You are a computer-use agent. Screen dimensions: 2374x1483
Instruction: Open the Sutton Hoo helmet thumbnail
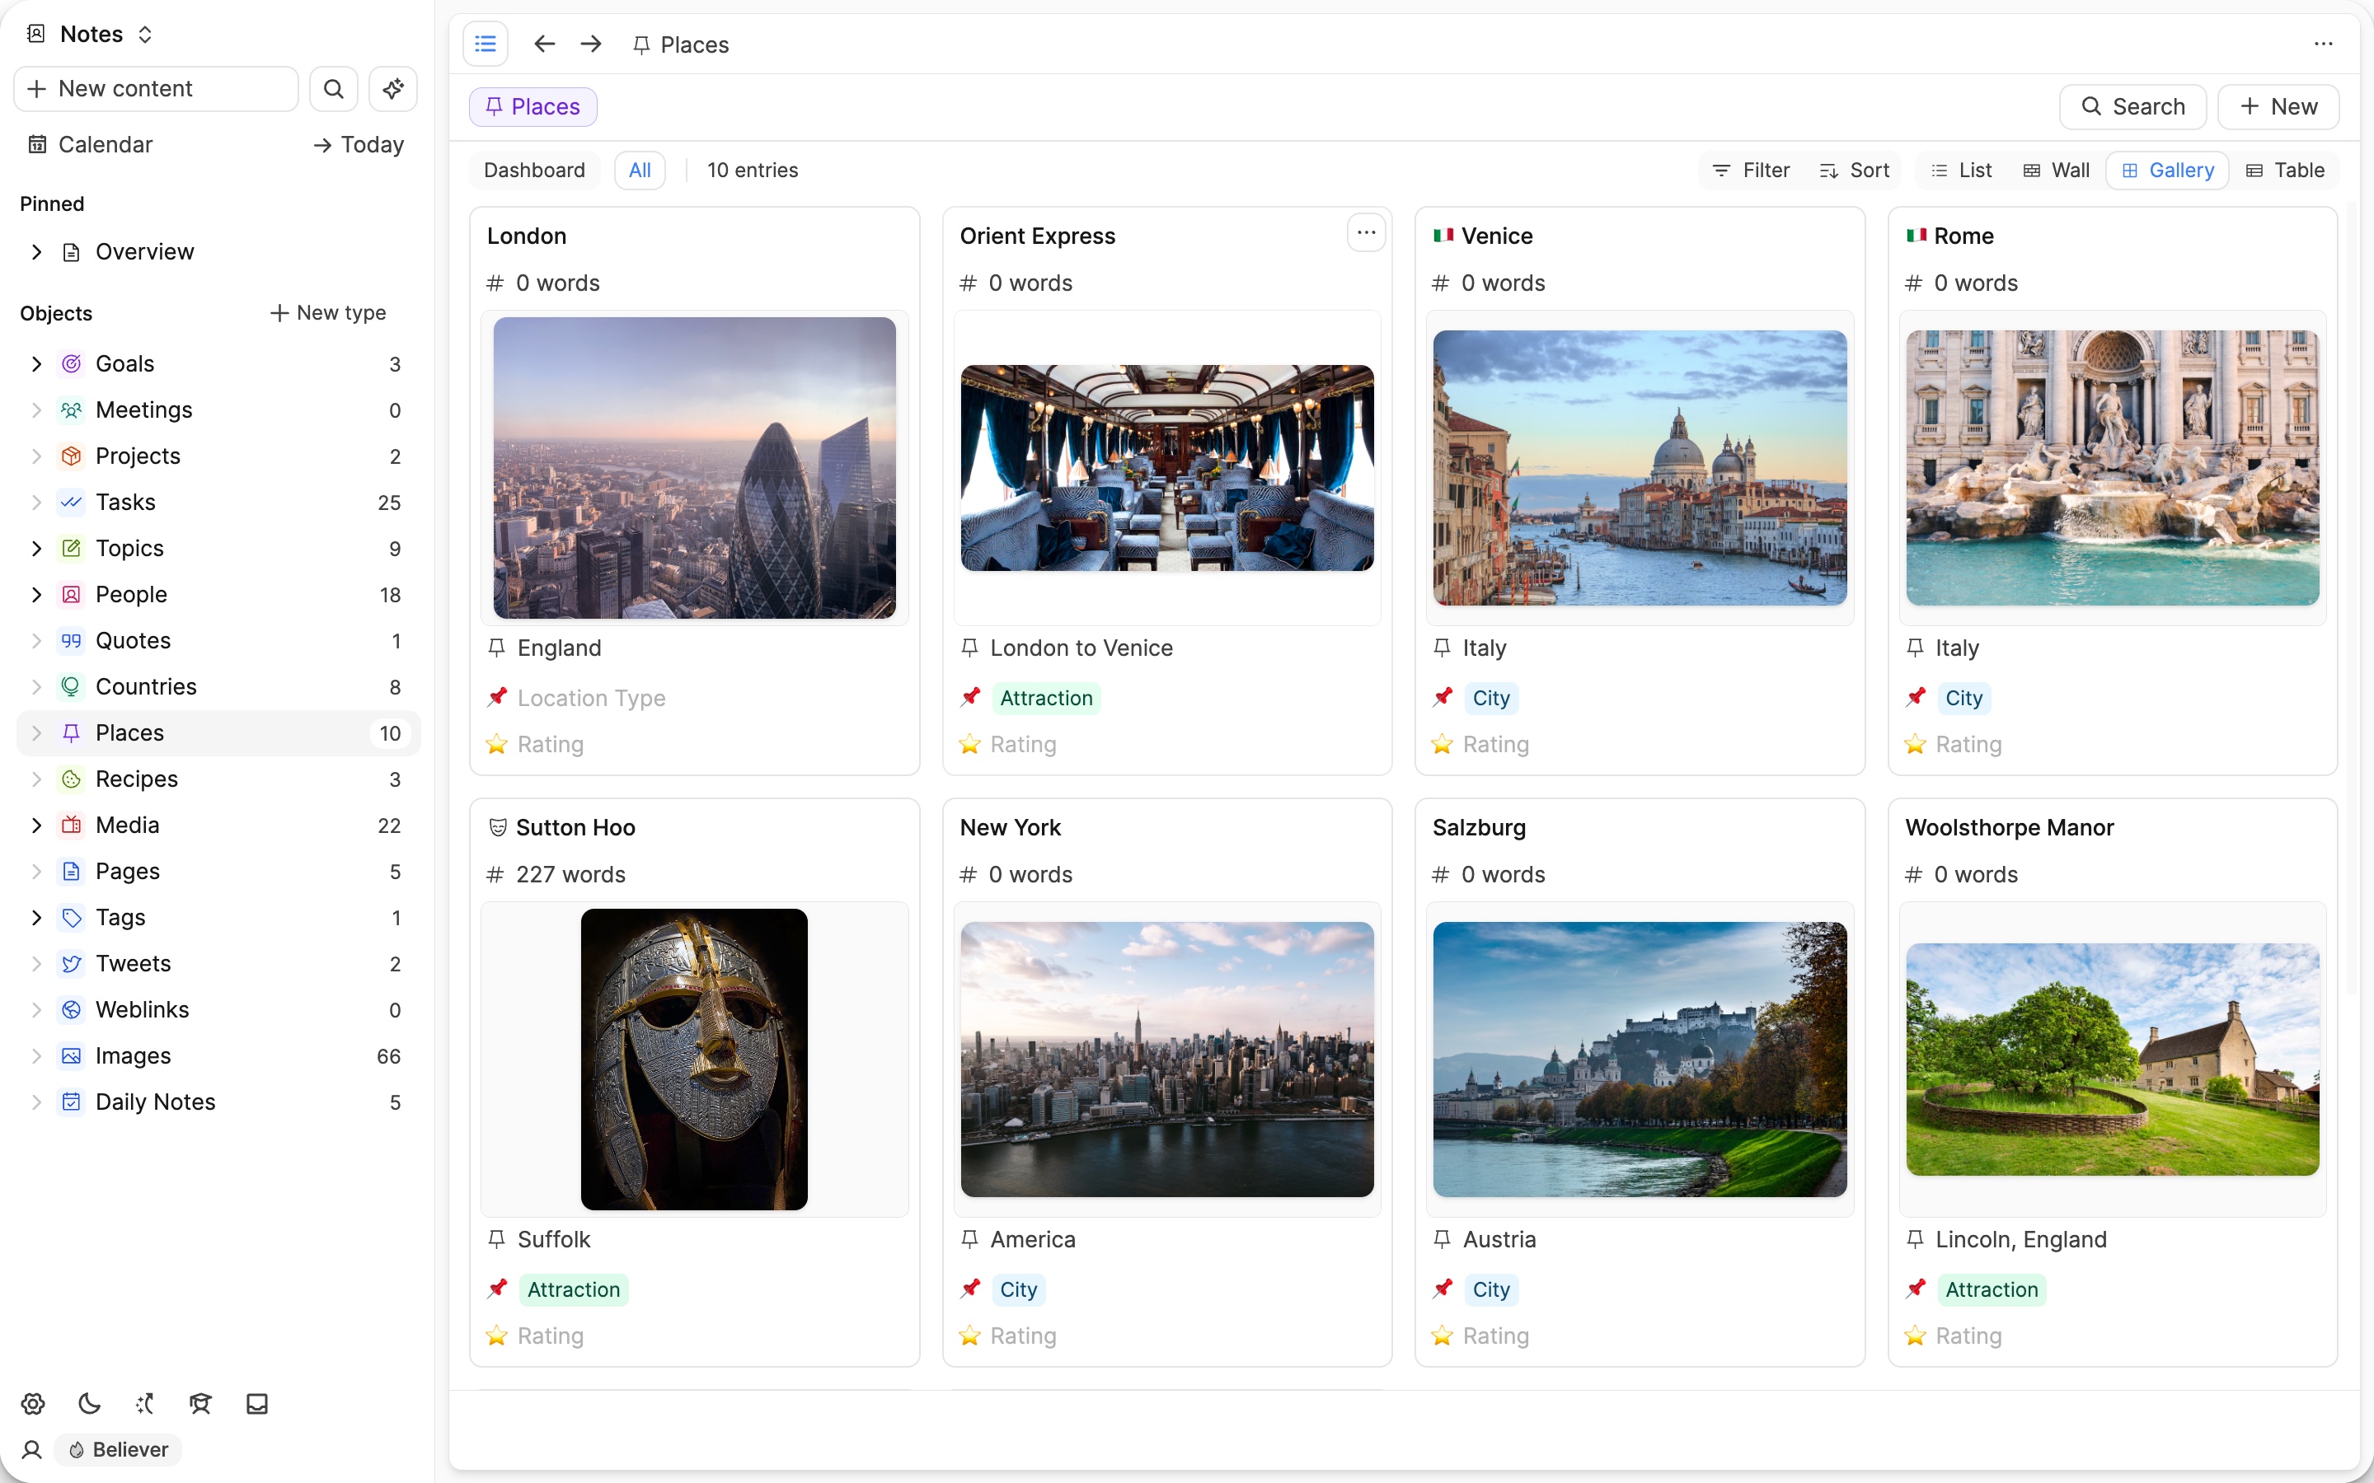coord(693,1059)
